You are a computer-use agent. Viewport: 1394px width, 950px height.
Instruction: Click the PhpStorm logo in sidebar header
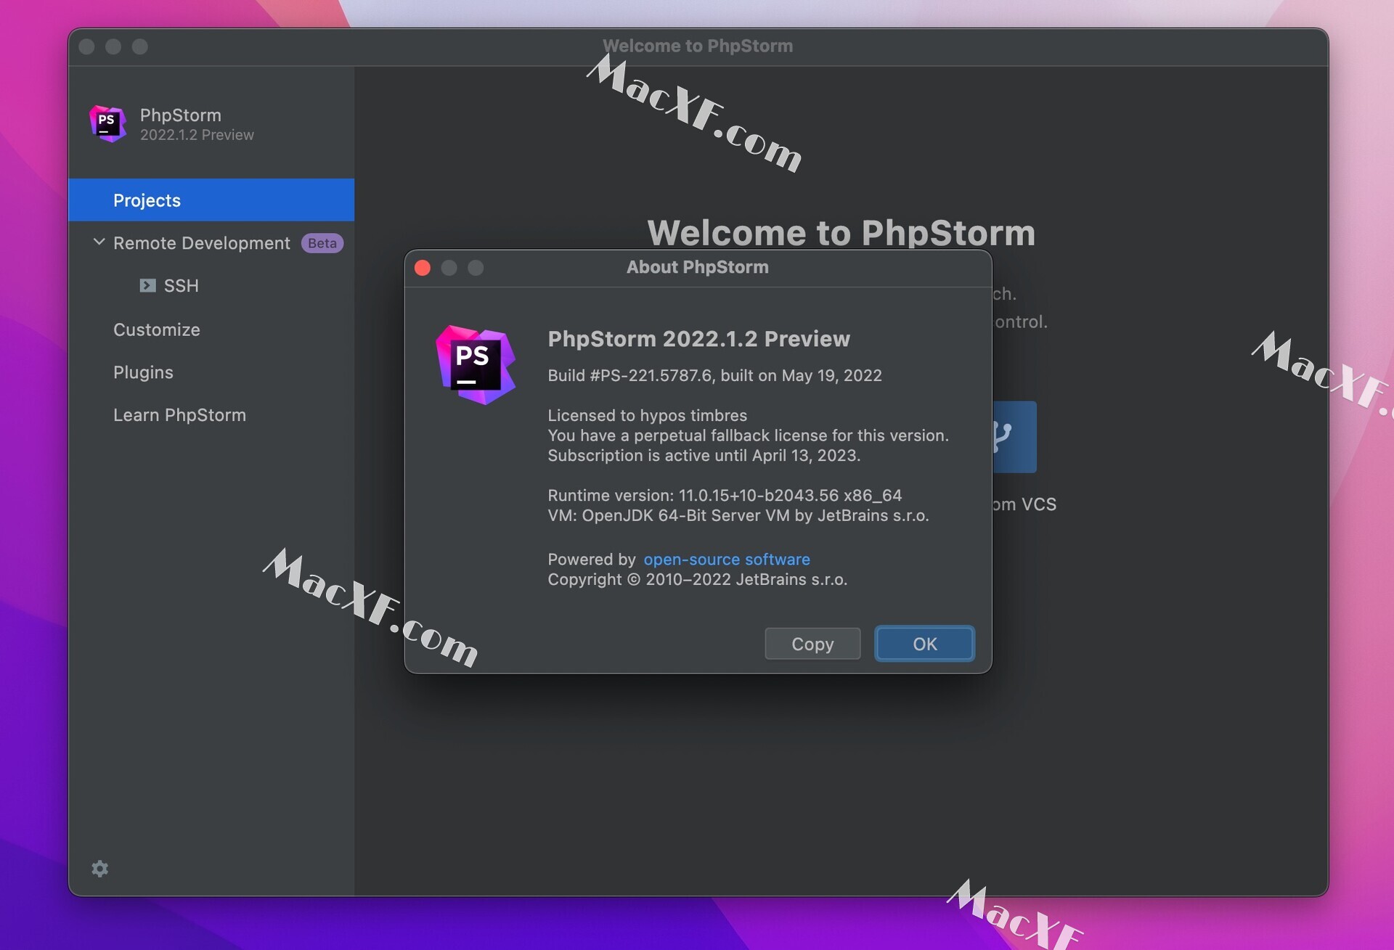107,123
